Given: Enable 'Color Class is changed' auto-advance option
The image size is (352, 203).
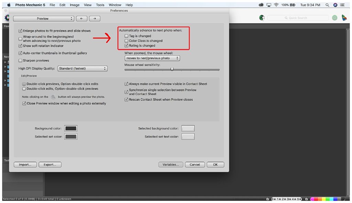Looking at the screenshot, I should (126, 41).
